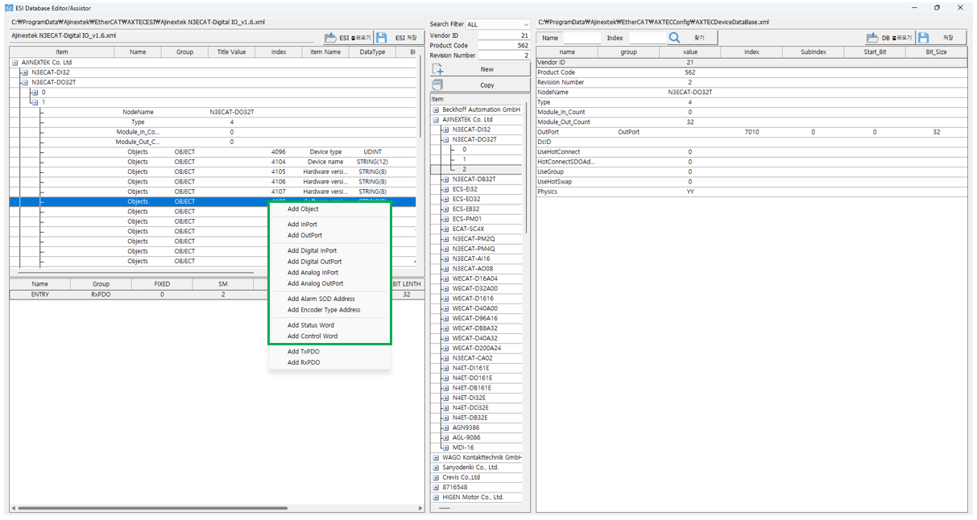Click the Module_Out_Count row name
The width and height of the screenshot is (977, 520).
pyautogui.click(x=564, y=122)
